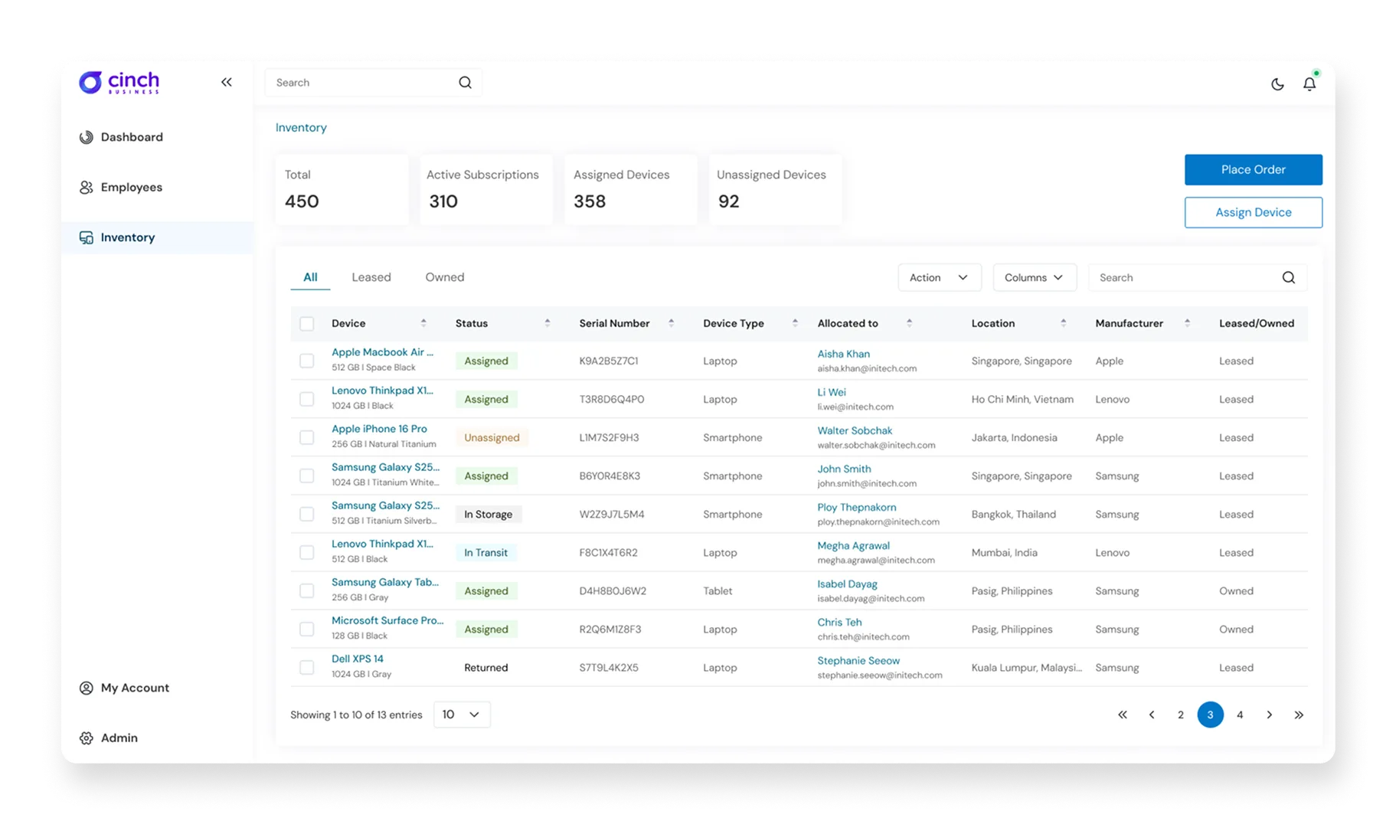
Task: Open the Aisha Khan employee link
Action: 843,354
